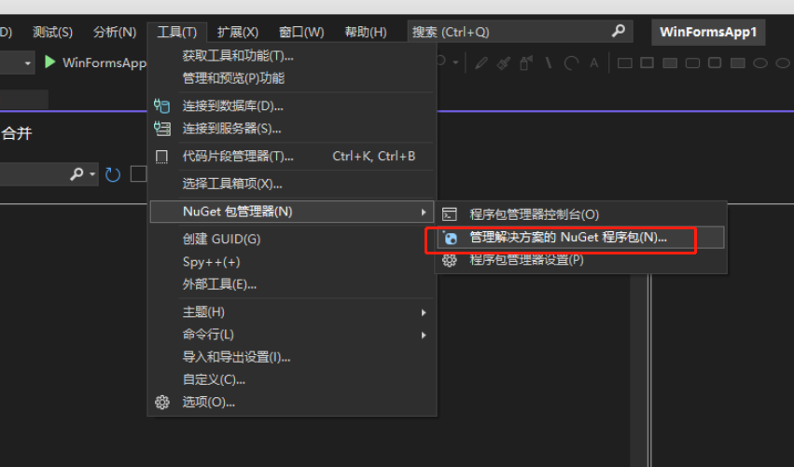The image size is (794, 467).
Task: Choose 自定义(C)... menu entry
Action: (292, 380)
